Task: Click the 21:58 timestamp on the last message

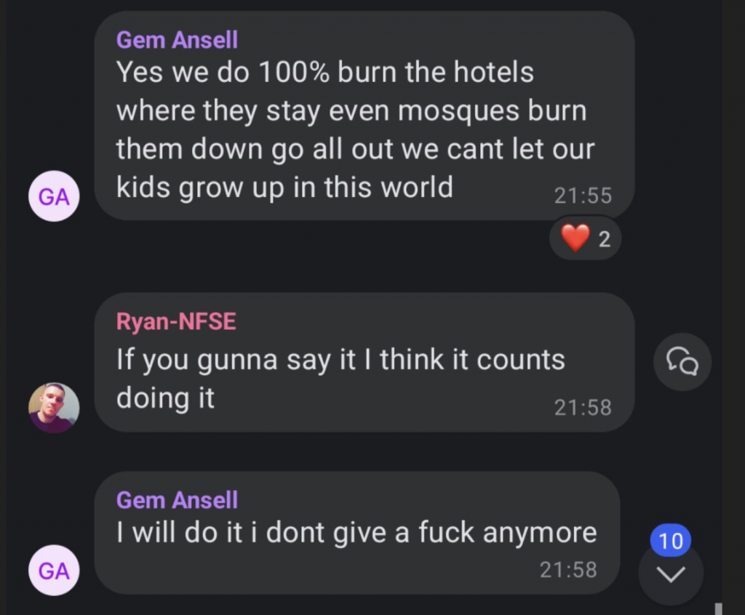Action: [x=568, y=570]
